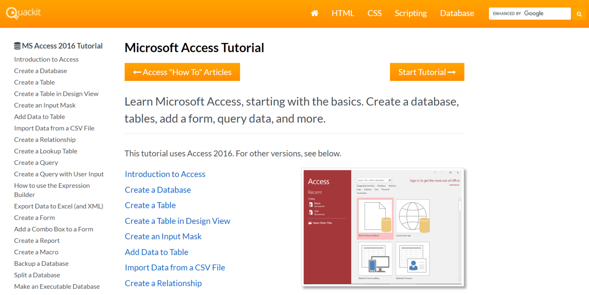Select CSS from the top navigation
This screenshot has width=589, height=295.
click(374, 13)
